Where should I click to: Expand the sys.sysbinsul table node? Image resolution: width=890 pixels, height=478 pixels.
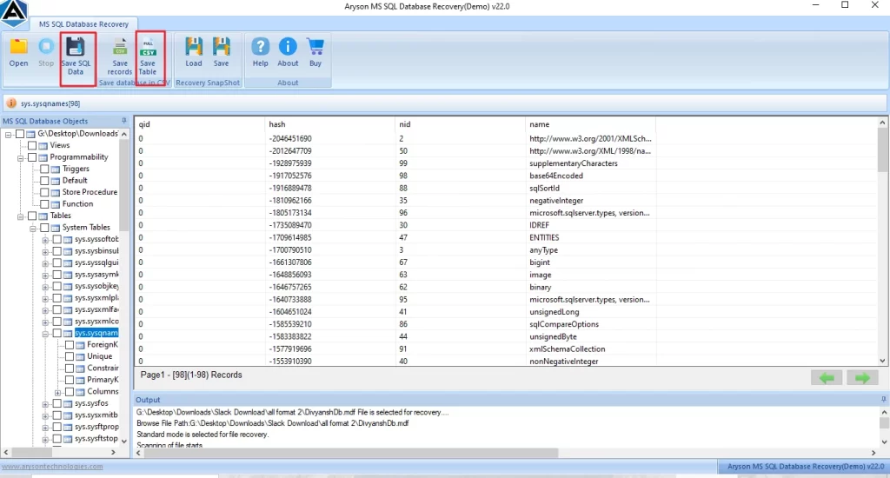pos(45,251)
